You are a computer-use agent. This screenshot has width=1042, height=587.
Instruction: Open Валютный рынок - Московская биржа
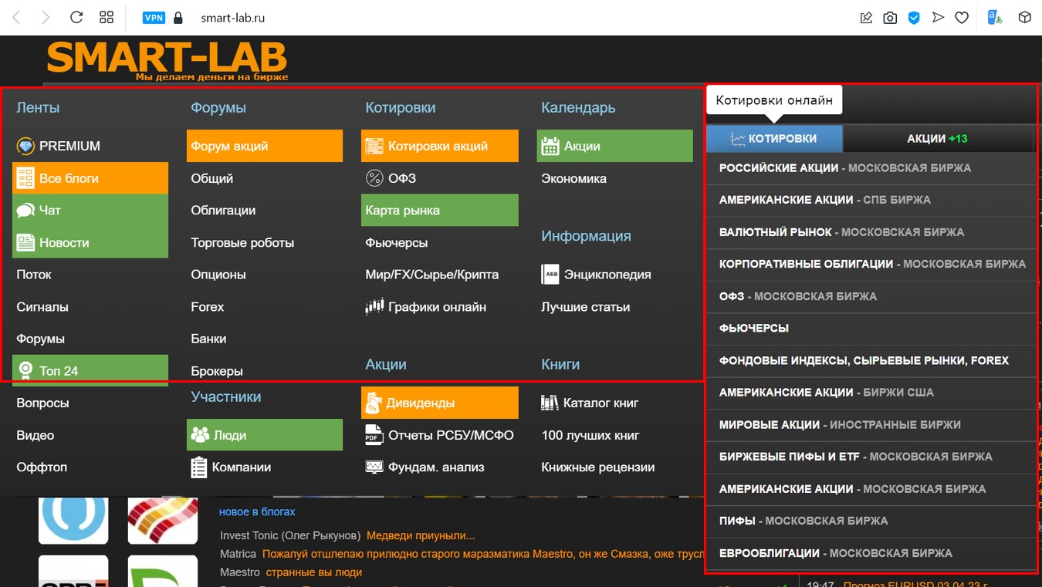[871, 232]
